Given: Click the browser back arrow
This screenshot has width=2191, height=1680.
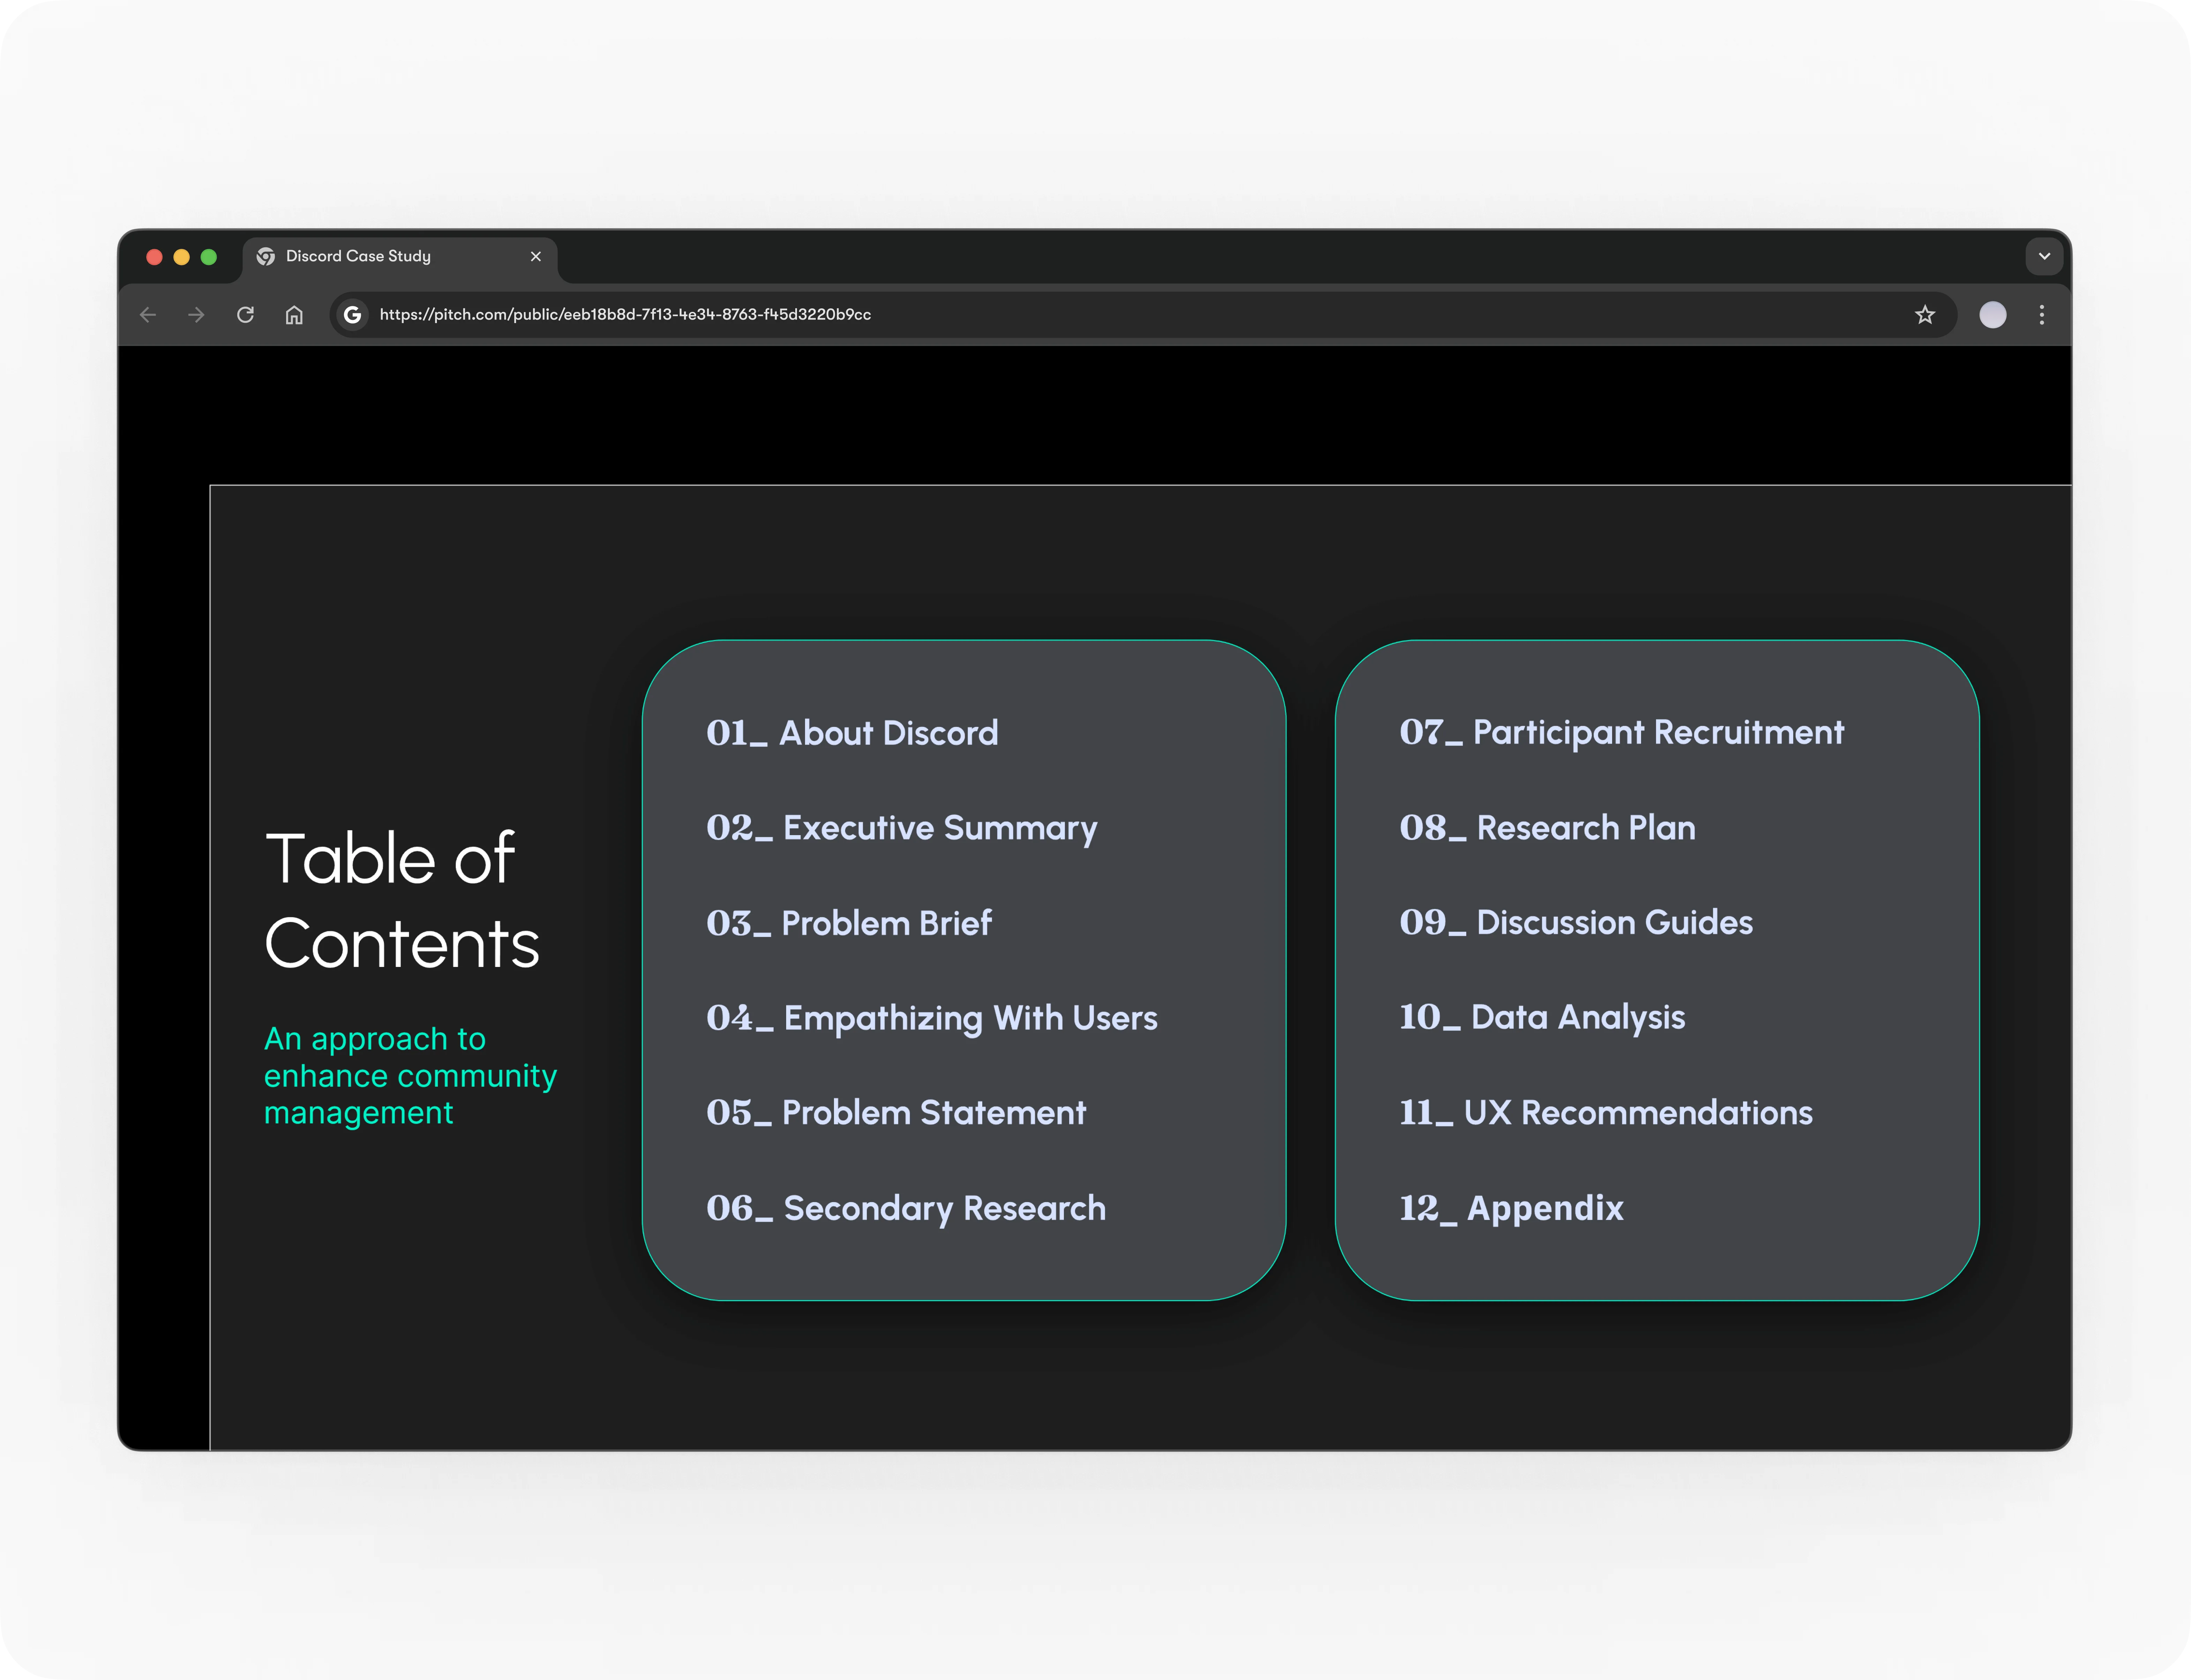Looking at the screenshot, I should point(148,315).
